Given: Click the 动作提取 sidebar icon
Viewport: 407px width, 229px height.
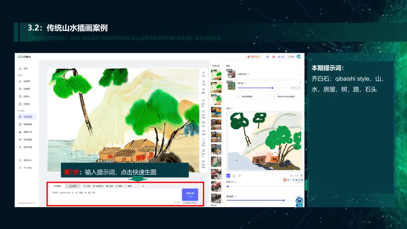Looking at the screenshot, I should tap(20, 139).
